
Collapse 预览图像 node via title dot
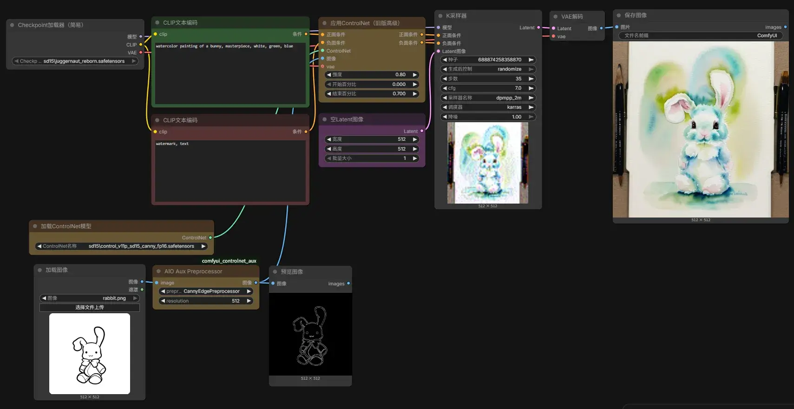click(x=275, y=272)
